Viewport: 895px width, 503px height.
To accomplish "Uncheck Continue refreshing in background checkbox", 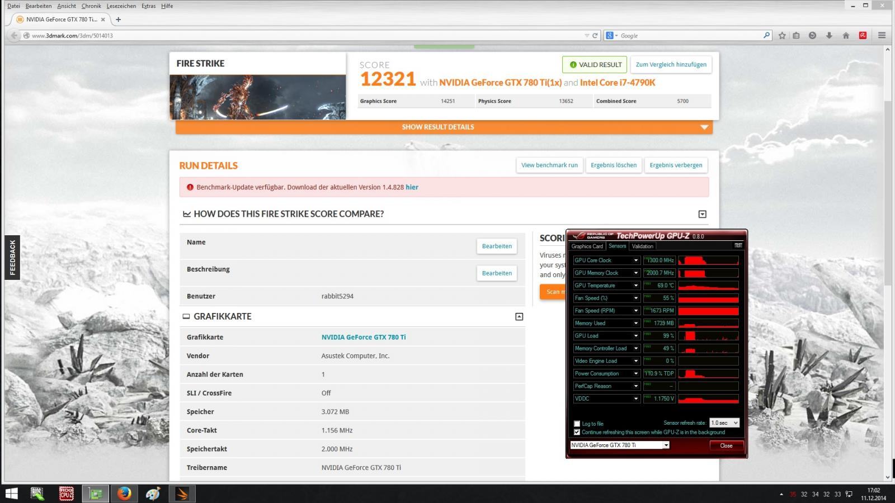I will pos(577,432).
